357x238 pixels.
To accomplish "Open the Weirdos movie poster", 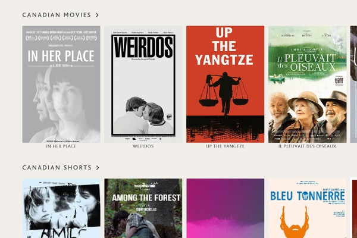I will (143, 84).
